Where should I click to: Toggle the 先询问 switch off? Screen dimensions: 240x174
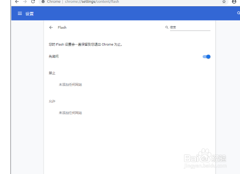[x=207, y=57]
